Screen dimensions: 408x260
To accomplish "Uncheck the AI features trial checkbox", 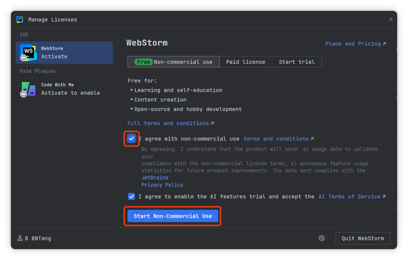I will click(131, 197).
